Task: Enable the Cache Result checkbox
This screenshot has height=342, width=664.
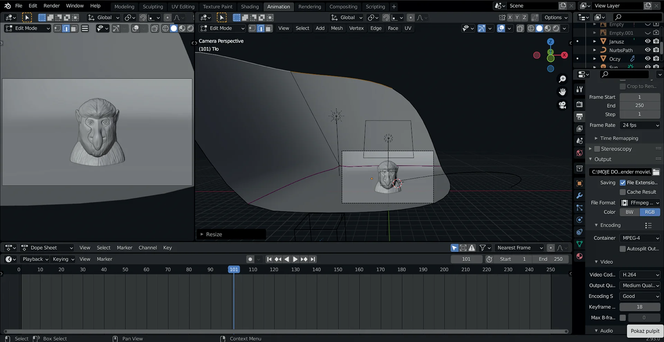Action: pyautogui.click(x=622, y=192)
